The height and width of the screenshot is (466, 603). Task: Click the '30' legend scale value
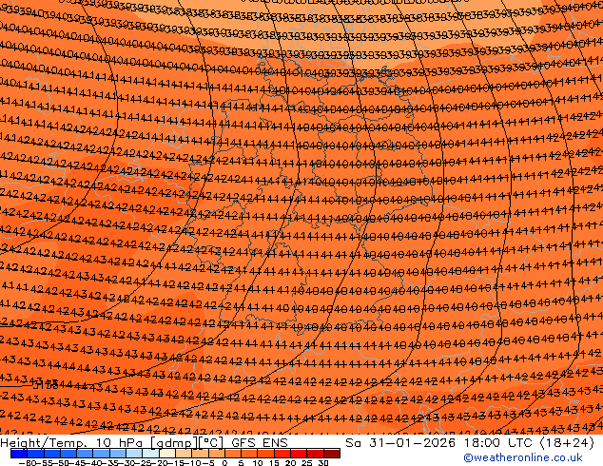click(x=323, y=463)
